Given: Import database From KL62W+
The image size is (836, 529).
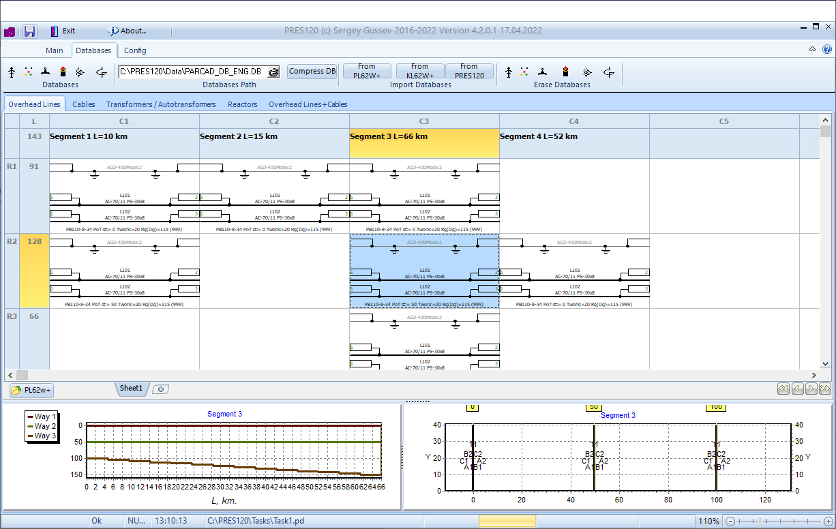Looking at the screenshot, I should (420, 72).
